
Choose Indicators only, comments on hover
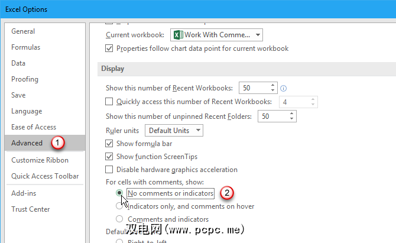click(120, 206)
